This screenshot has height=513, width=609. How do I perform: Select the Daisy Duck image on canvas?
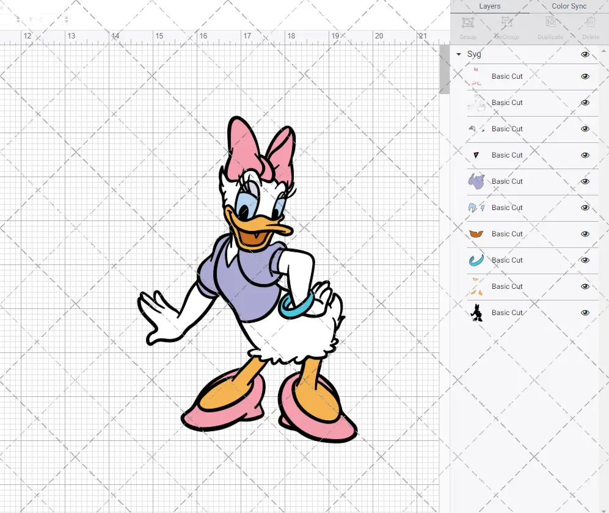tap(249, 280)
